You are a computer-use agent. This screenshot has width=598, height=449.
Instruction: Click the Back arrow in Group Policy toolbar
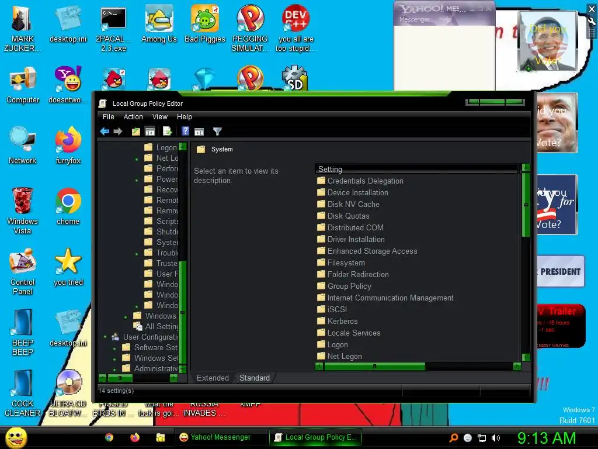coord(105,132)
